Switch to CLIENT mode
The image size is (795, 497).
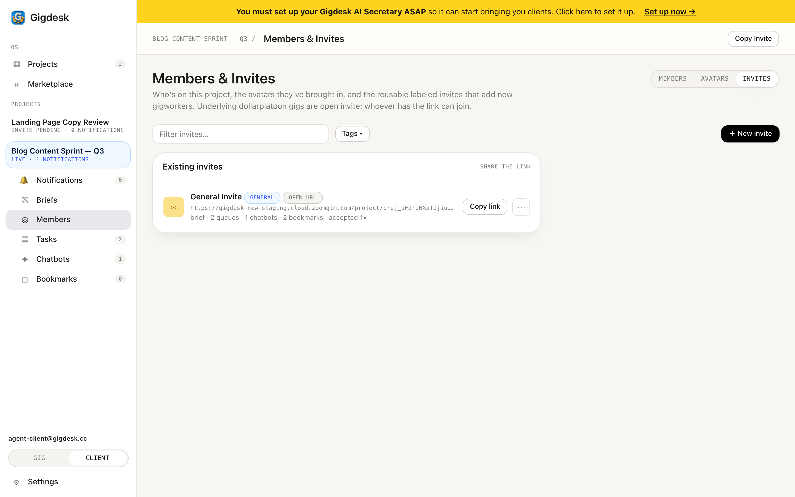97,458
